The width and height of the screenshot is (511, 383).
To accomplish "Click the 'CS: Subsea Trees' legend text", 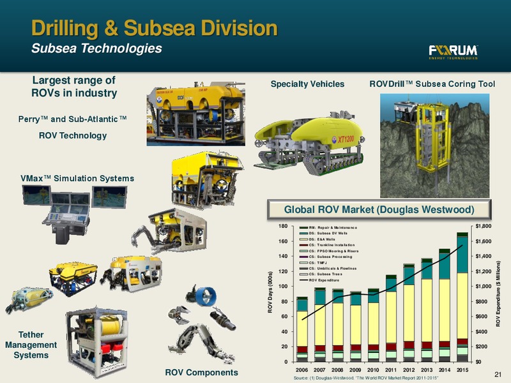I will pyautogui.click(x=325, y=274).
